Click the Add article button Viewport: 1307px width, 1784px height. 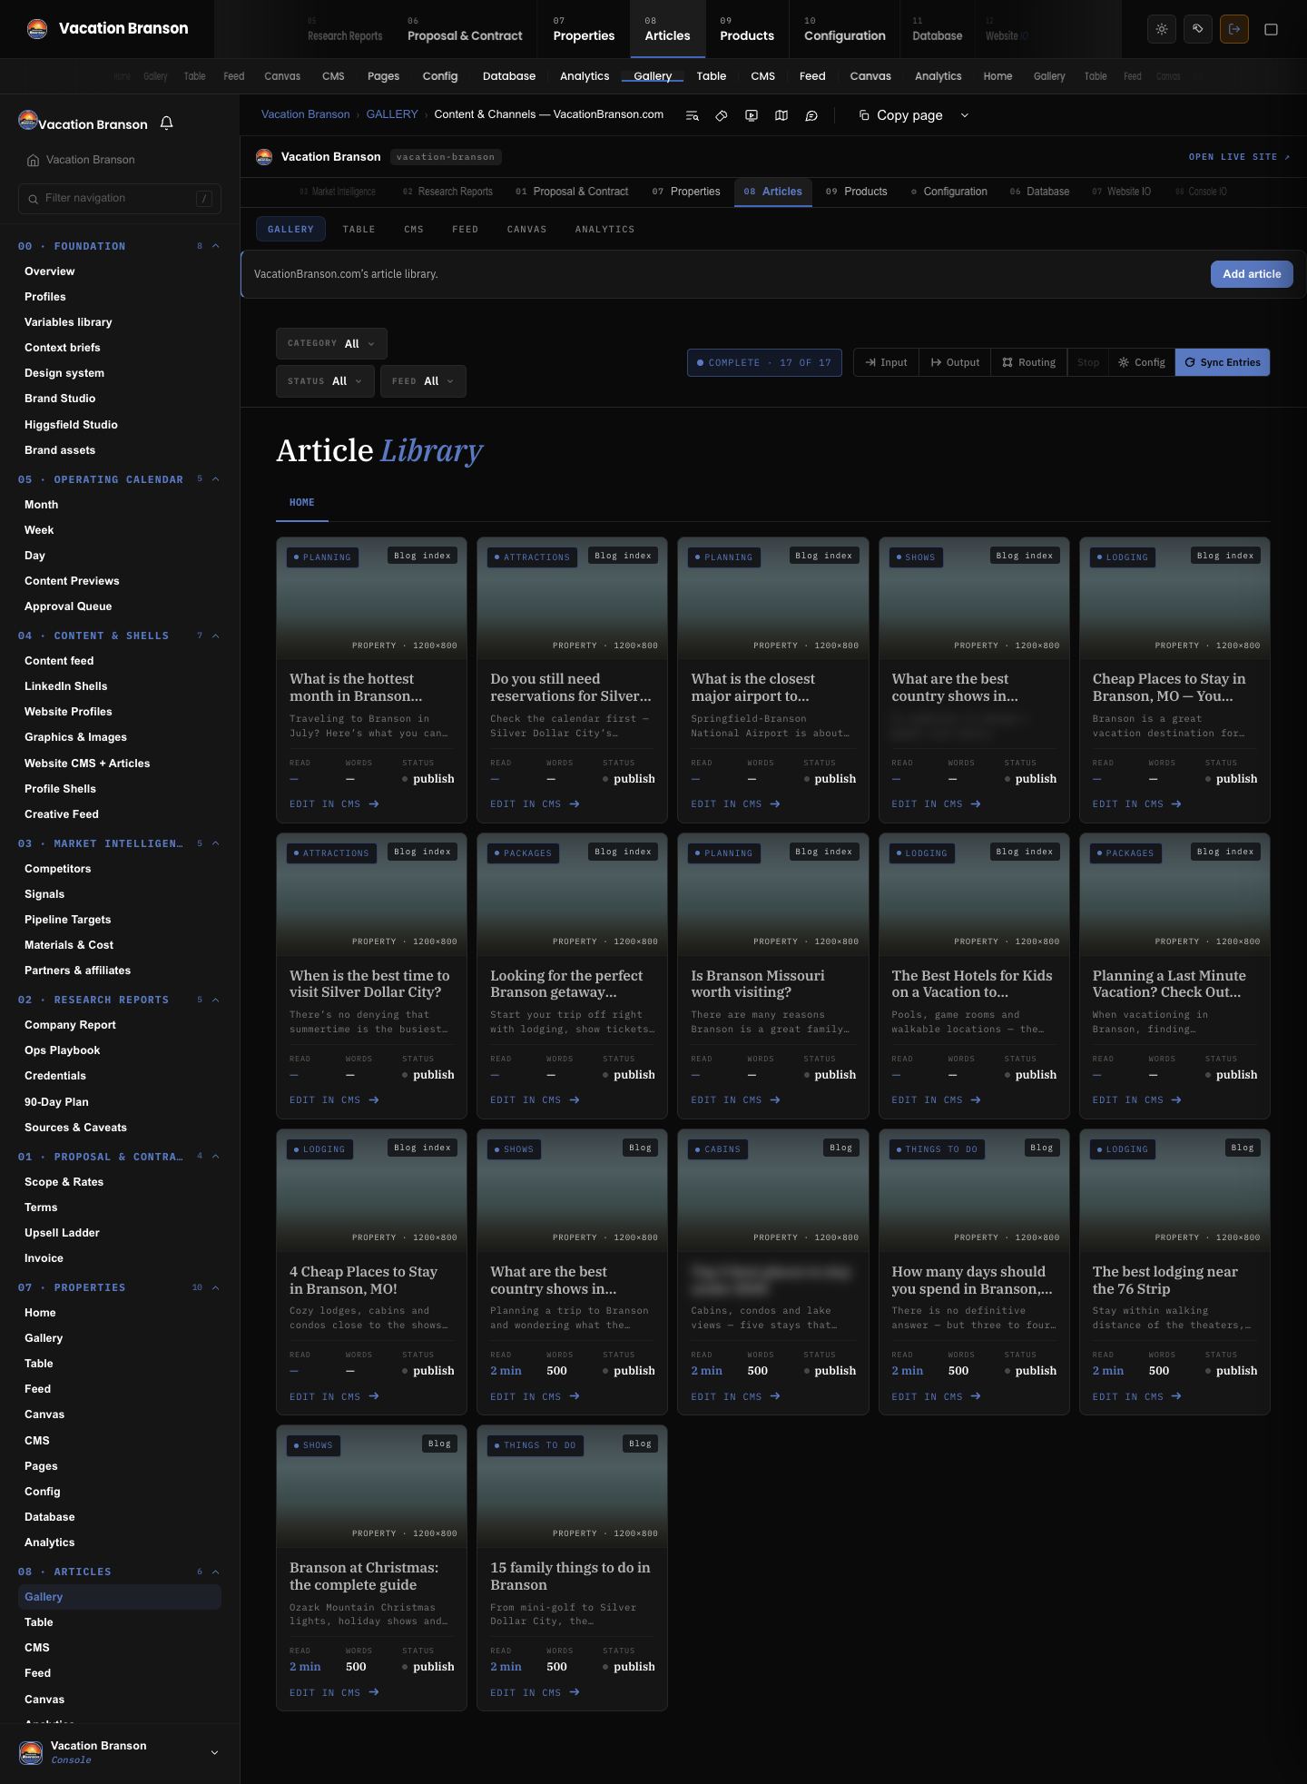[x=1252, y=274]
